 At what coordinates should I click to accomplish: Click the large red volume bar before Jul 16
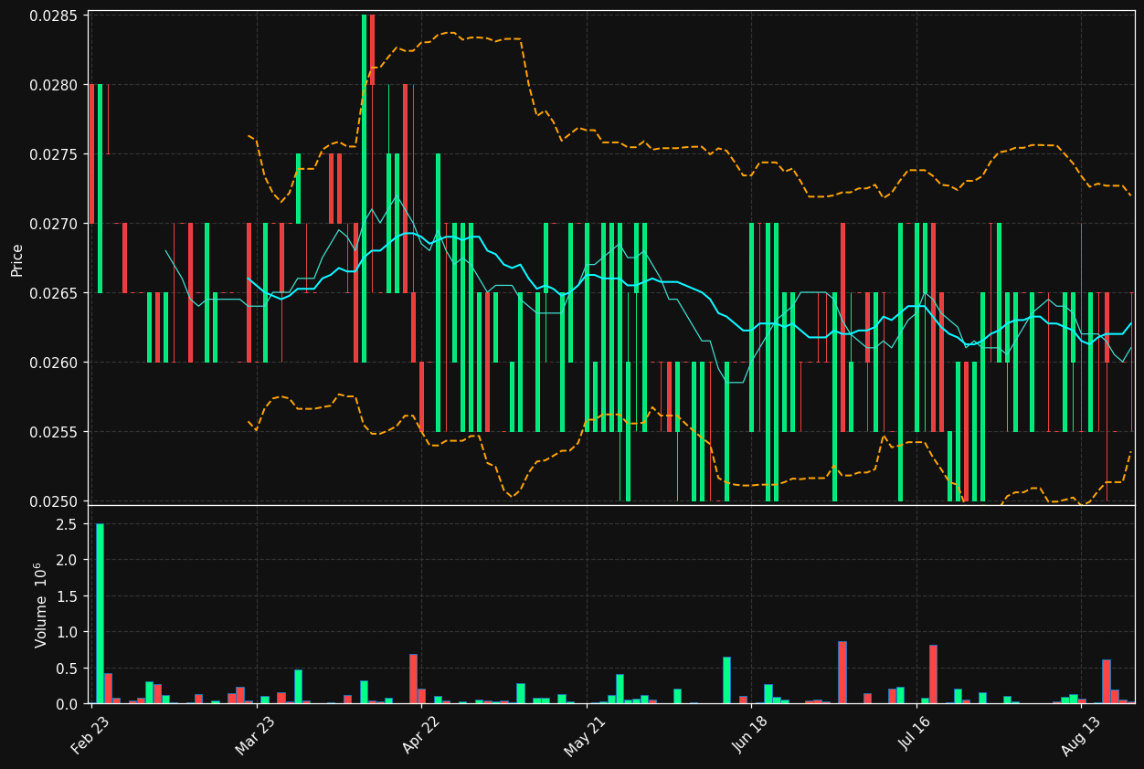point(842,673)
